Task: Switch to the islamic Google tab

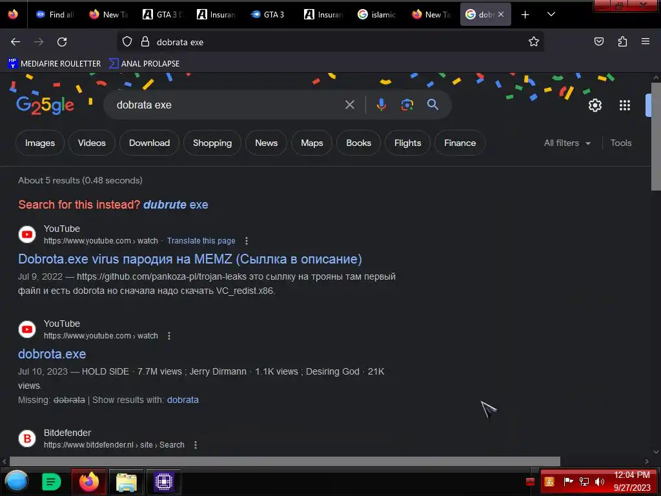Action: pyautogui.click(x=377, y=15)
